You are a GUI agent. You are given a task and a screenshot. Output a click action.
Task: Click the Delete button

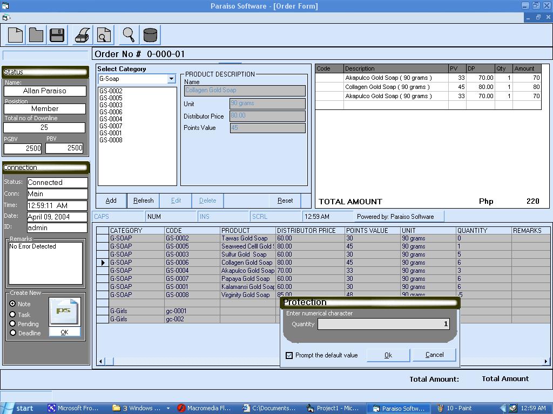click(x=208, y=201)
